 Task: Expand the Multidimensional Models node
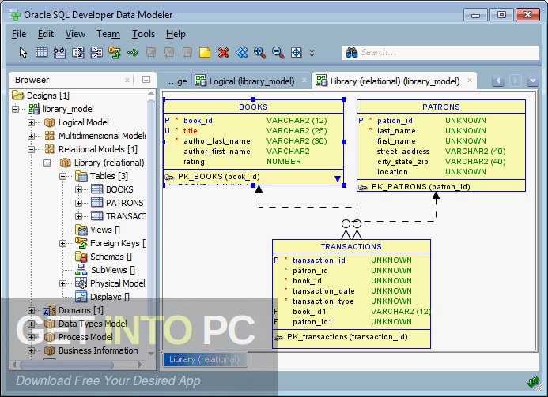point(31,136)
